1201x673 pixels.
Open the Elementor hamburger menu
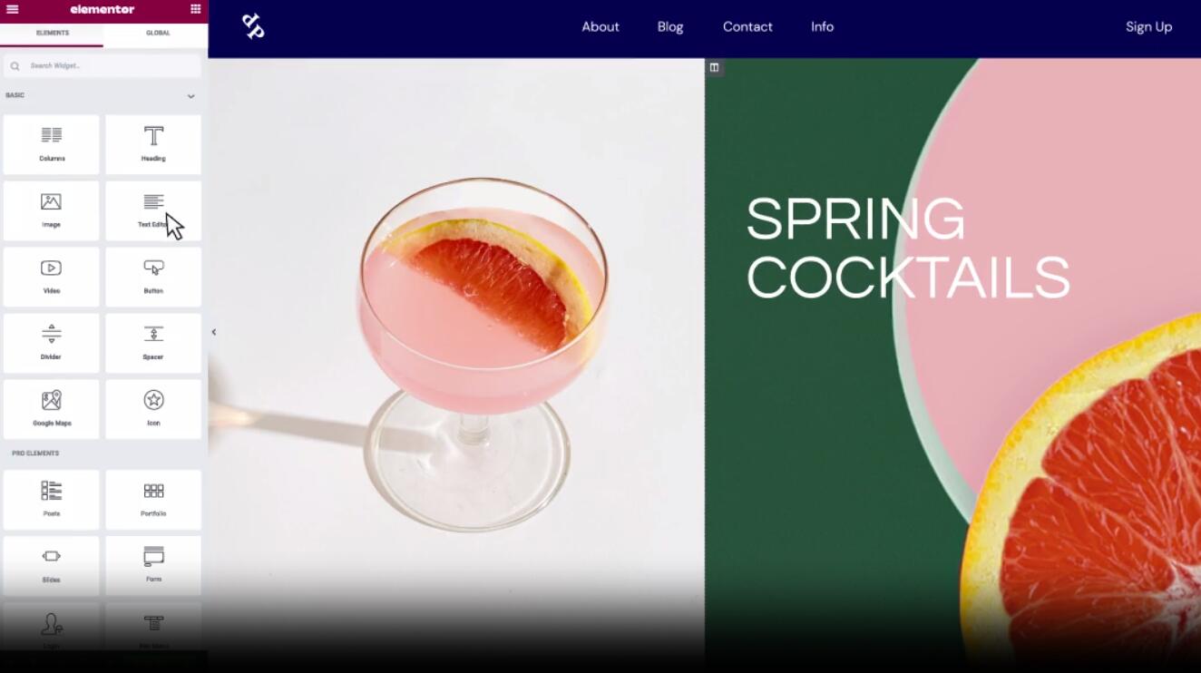pos(13,9)
